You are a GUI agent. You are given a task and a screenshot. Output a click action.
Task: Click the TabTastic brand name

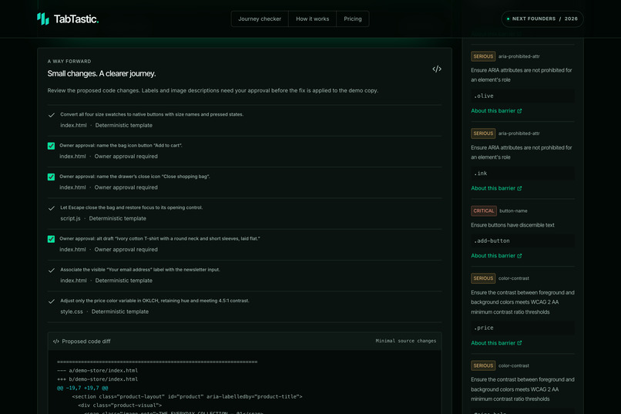76,19
